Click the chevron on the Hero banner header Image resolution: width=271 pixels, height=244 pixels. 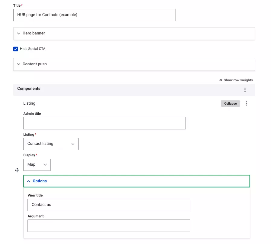click(x=19, y=33)
